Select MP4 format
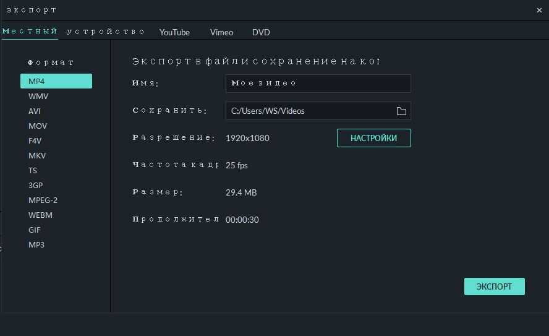The width and height of the screenshot is (549, 336). [x=56, y=81]
